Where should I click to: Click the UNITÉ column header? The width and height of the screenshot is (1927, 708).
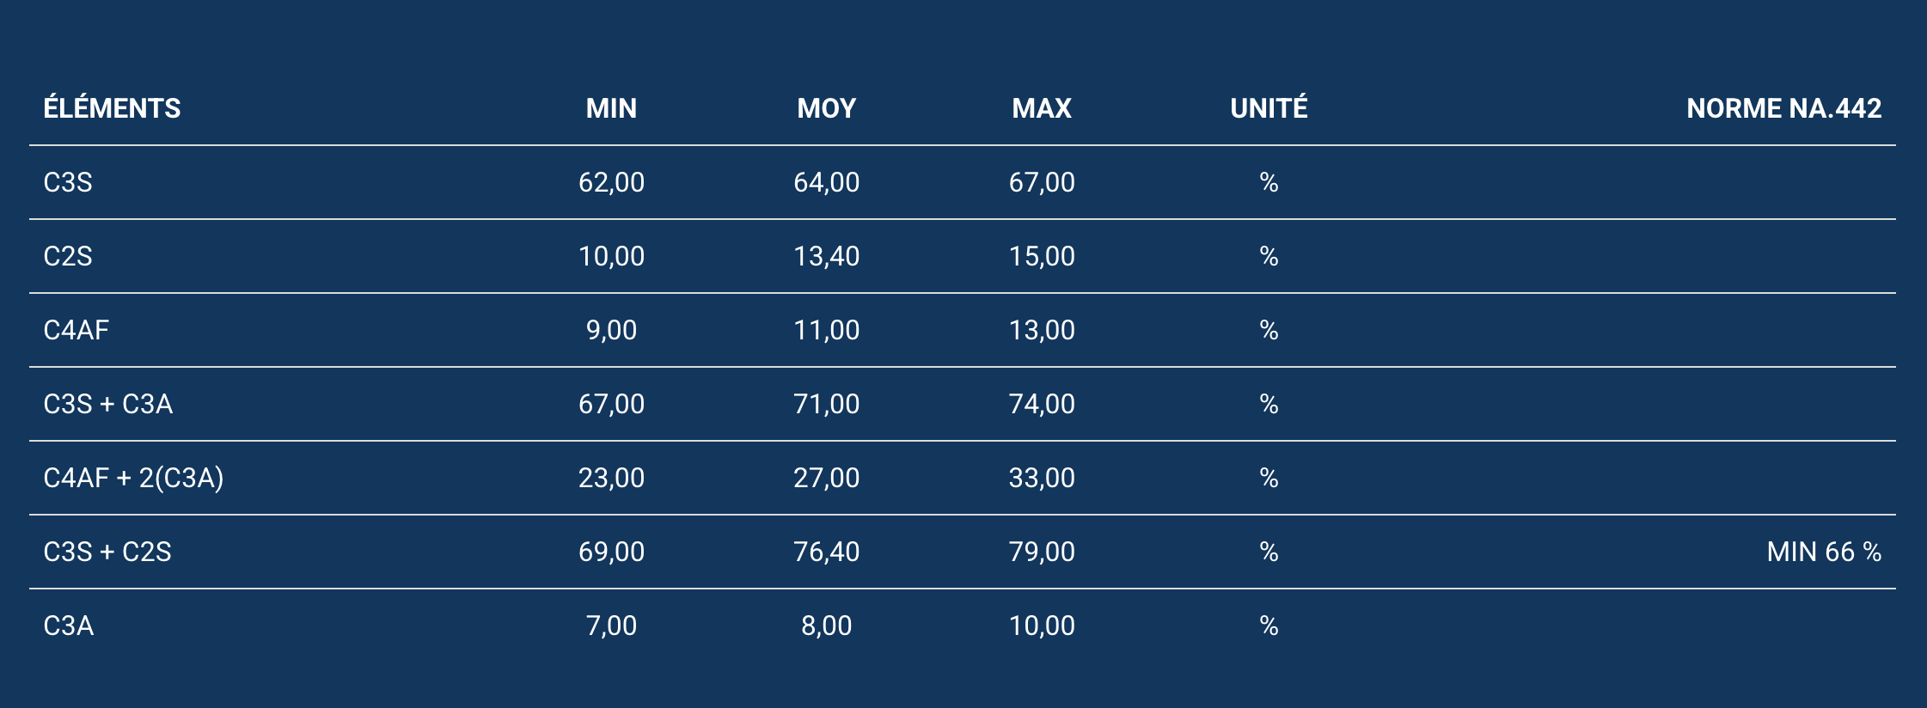pos(1269,108)
